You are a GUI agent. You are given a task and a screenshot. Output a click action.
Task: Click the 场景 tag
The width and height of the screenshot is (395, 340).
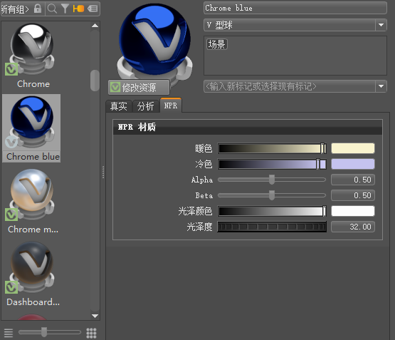point(216,44)
